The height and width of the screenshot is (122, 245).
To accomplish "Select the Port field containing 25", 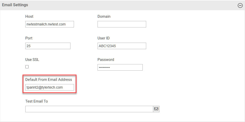I will tap(48, 46).
